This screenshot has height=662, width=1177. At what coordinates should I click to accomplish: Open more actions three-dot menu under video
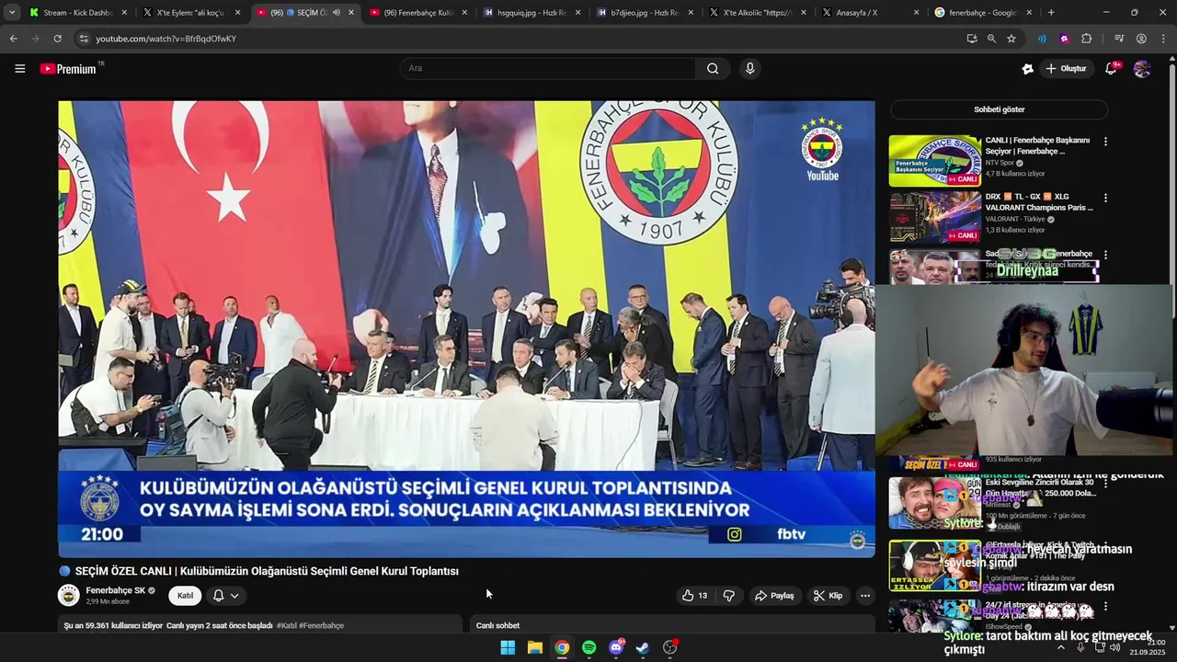[865, 596]
